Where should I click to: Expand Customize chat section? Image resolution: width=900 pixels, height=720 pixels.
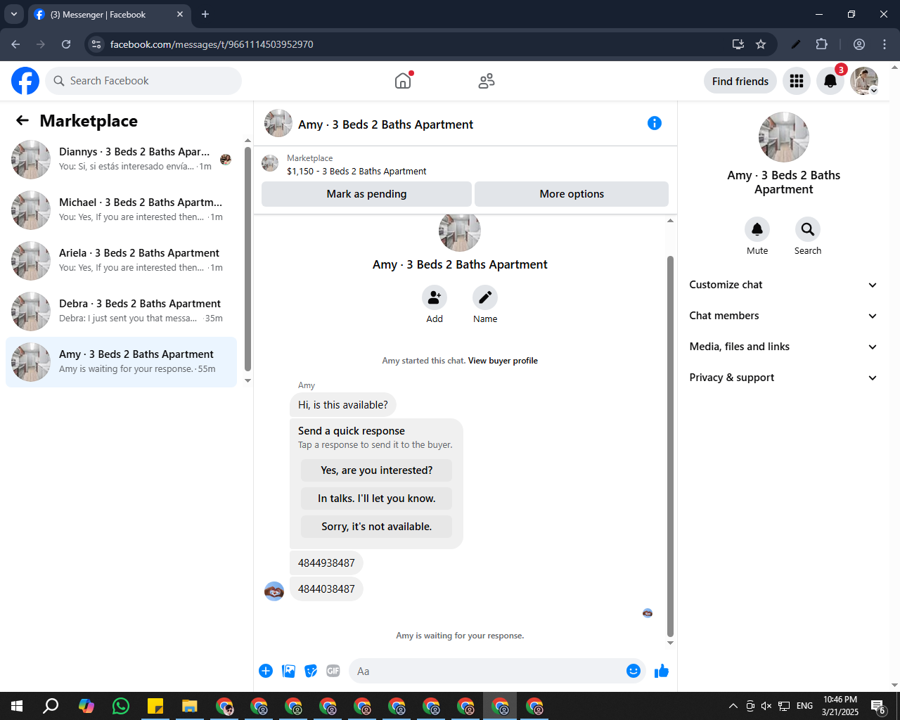(x=783, y=285)
